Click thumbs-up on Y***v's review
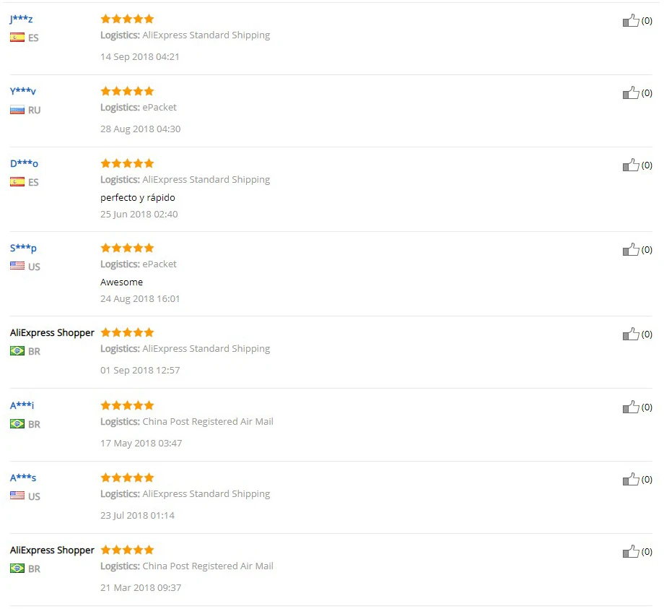 [631, 93]
